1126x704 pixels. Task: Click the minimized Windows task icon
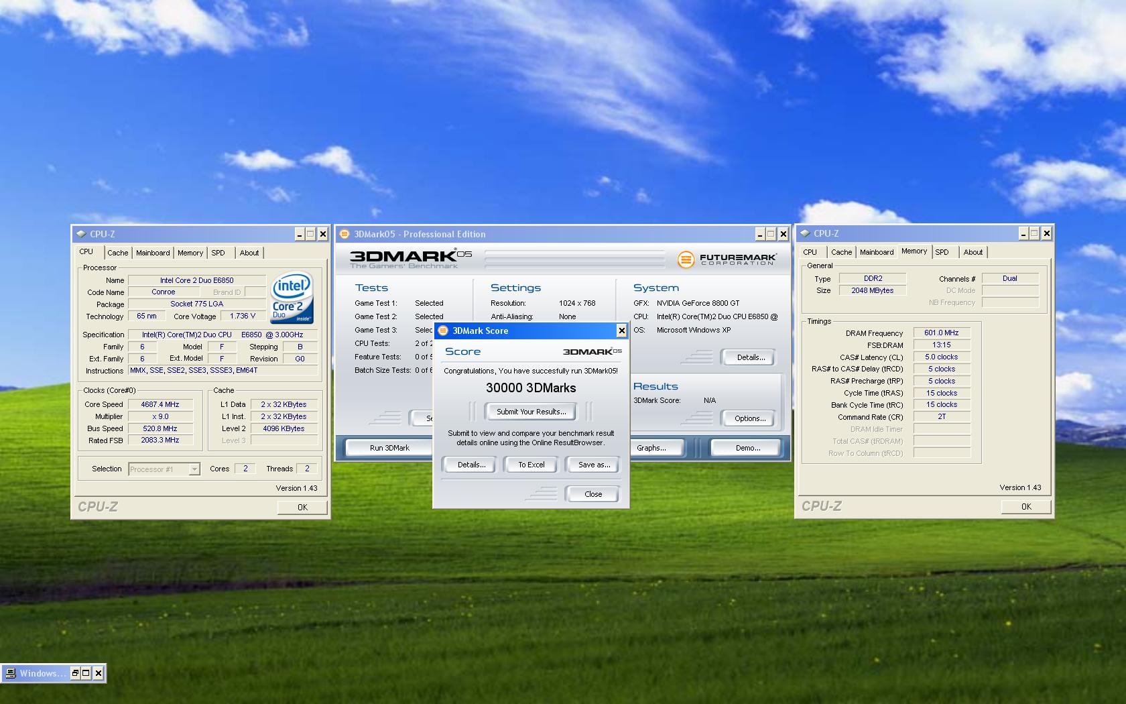11,673
